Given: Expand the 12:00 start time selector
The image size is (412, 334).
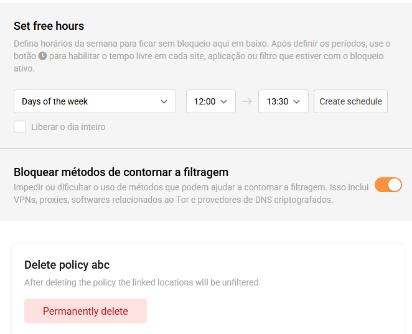Looking at the screenshot, I should point(210,101).
